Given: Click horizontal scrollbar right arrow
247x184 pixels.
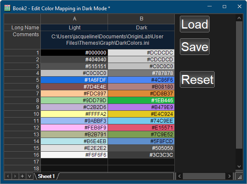Looking at the screenshot, I should (230, 176).
